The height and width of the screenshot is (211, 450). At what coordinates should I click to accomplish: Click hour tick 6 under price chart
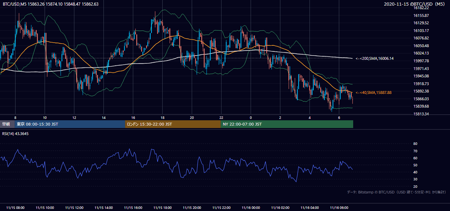pos(339,117)
